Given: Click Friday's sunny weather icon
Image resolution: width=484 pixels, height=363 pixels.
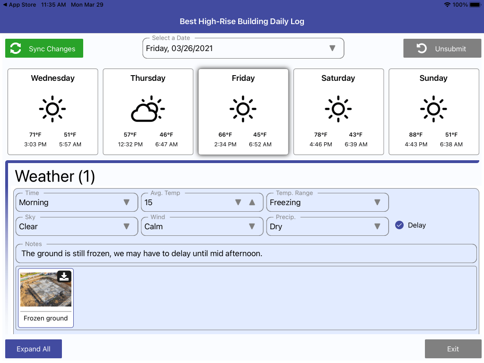Looking at the screenshot, I should pyautogui.click(x=243, y=109).
